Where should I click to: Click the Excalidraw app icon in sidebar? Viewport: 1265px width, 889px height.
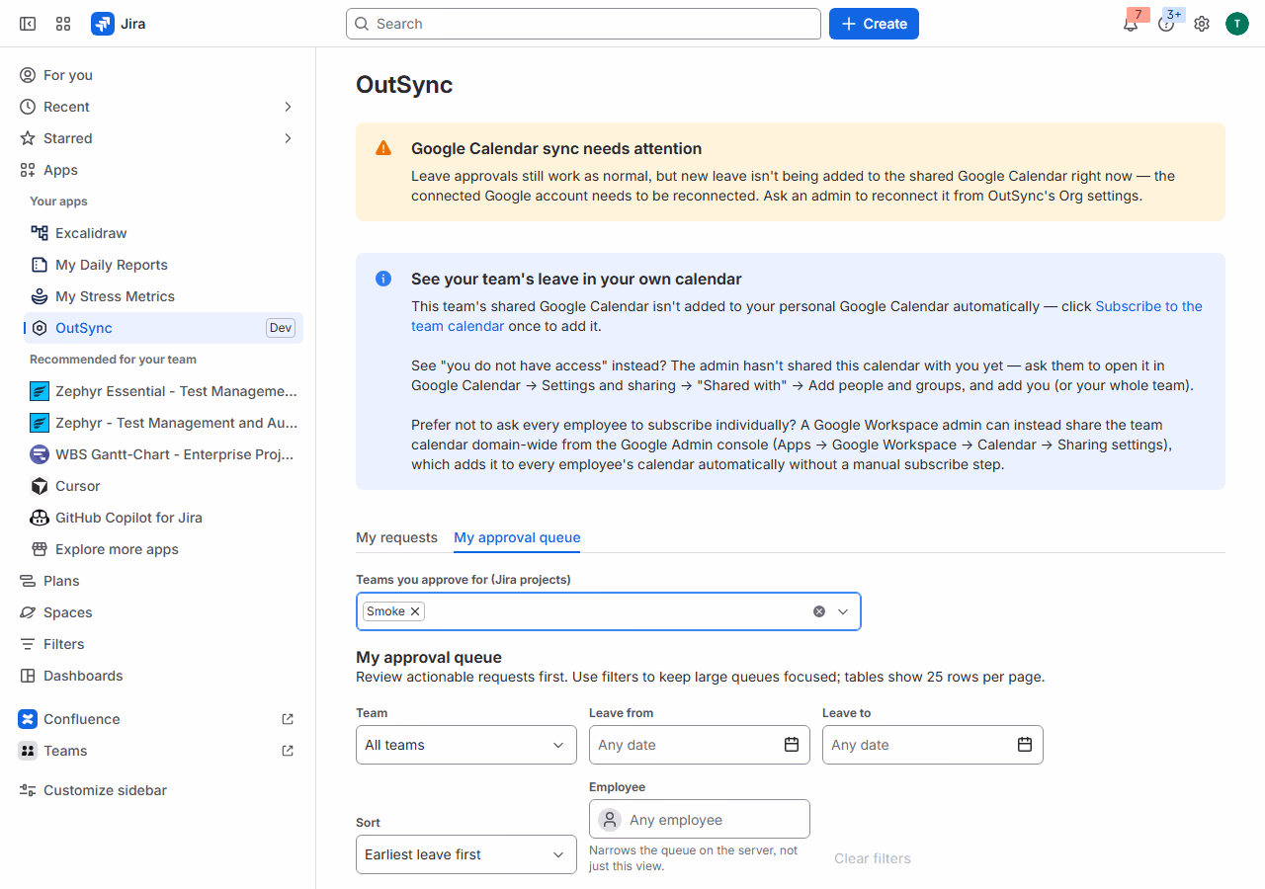pyautogui.click(x=40, y=233)
